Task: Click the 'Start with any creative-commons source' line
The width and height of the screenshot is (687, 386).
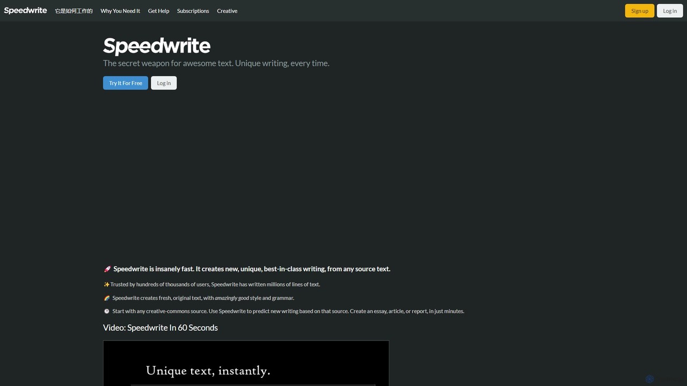Action: [288, 311]
